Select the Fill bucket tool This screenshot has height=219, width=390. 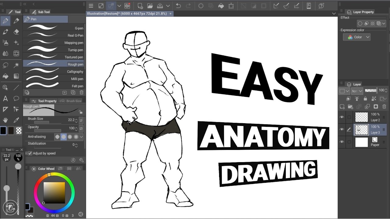(5, 76)
